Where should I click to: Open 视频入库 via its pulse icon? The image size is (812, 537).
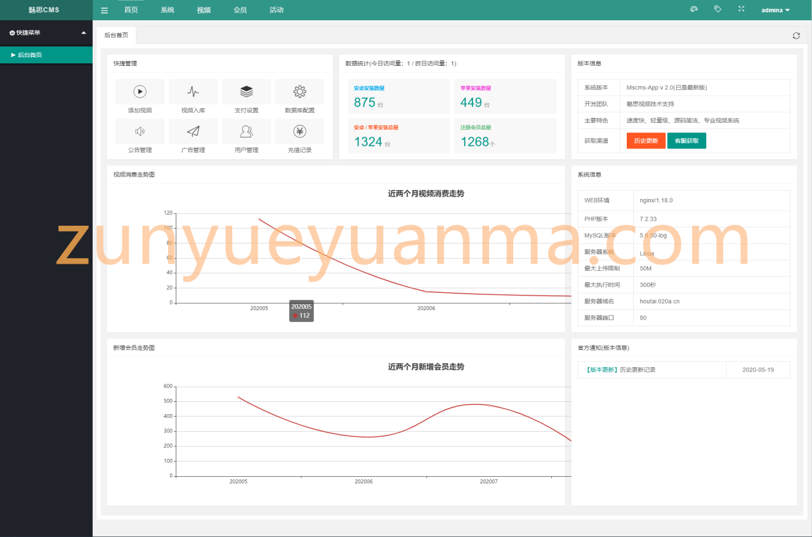point(193,92)
